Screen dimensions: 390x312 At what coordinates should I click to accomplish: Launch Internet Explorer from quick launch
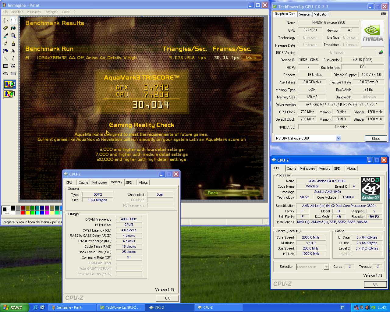pyautogui.click(x=35, y=307)
